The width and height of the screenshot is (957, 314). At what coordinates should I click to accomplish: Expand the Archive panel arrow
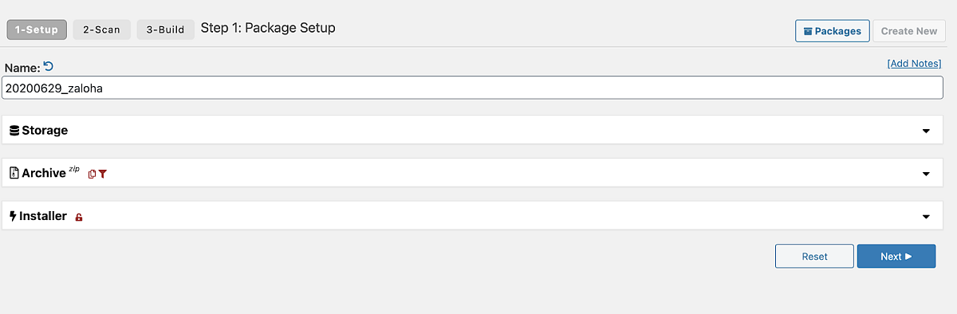tap(926, 174)
